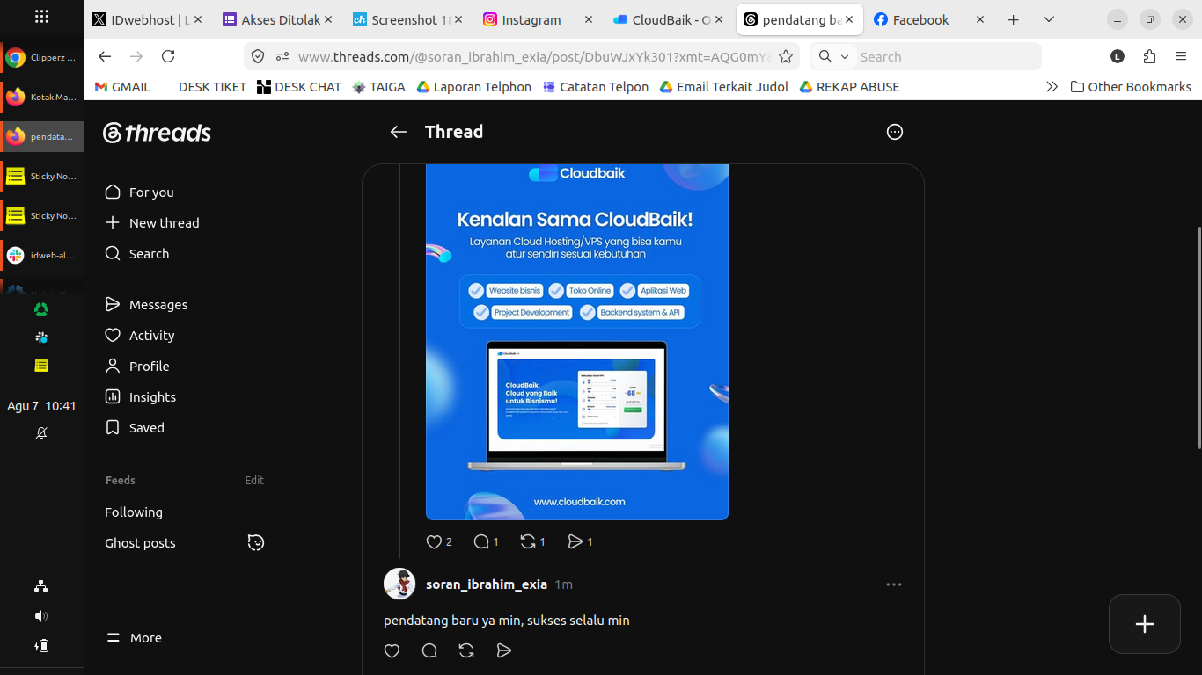Viewport: 1202px width, 675px height.
Task: Switch to the Facebook tab
Action: pos(929,19)
